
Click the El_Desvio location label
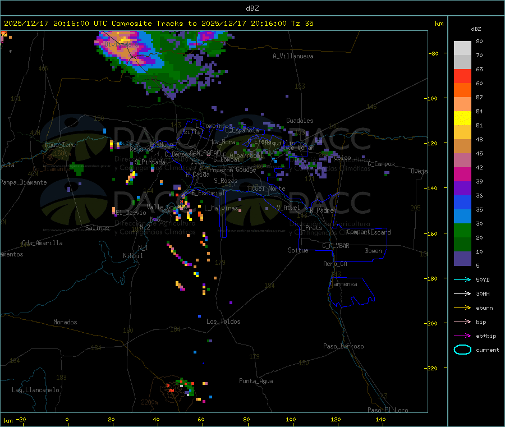click(131, 213)
